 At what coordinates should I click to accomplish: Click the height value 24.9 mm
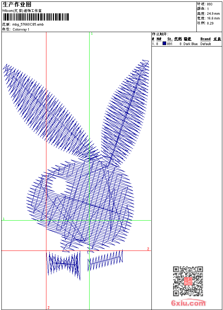pos(213,14)
